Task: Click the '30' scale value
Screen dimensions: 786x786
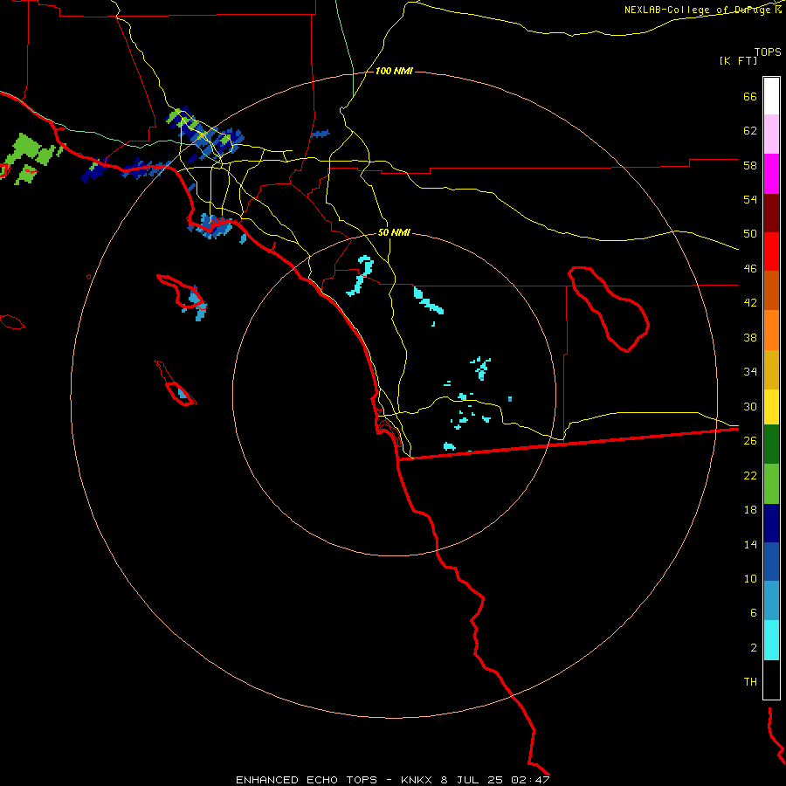Action: pos(750,406)
